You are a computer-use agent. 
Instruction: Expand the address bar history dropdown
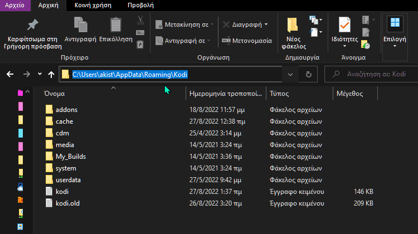point(290,74)
